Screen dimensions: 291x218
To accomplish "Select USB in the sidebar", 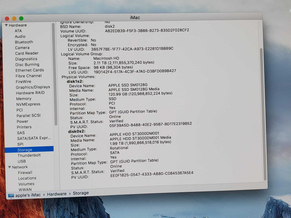I will point(22,161).
